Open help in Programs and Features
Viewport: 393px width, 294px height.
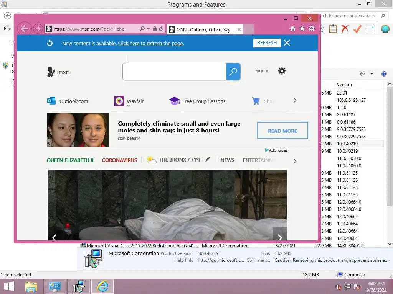[384, 74]
